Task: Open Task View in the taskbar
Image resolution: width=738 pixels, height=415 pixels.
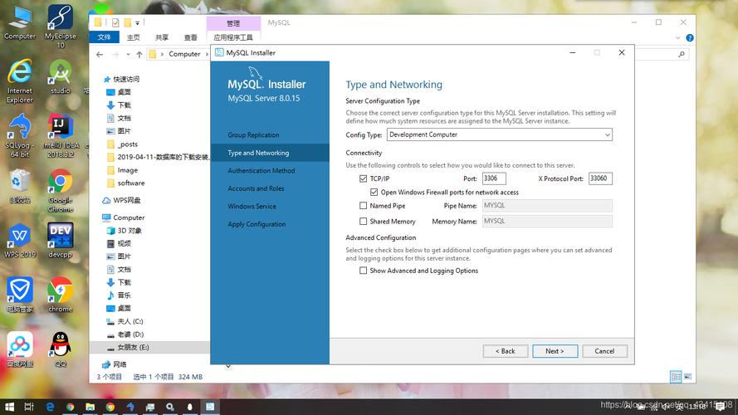Action: coord(29,407)
